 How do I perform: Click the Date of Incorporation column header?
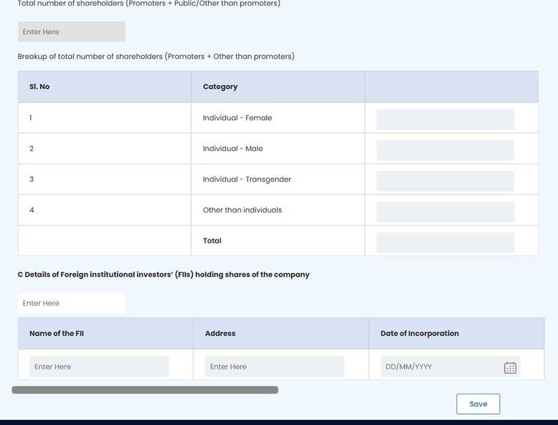click(420, 334)
